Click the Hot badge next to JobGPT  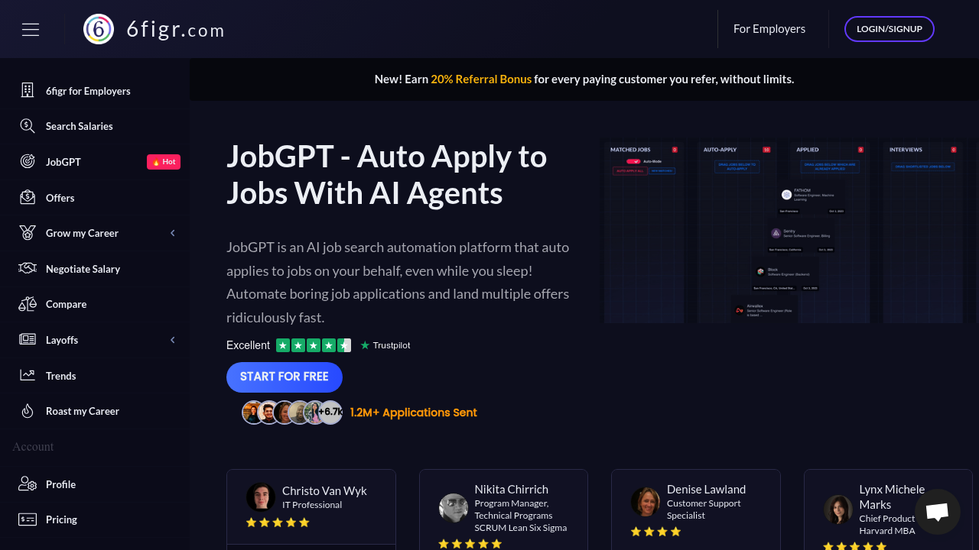click(163, 161)
